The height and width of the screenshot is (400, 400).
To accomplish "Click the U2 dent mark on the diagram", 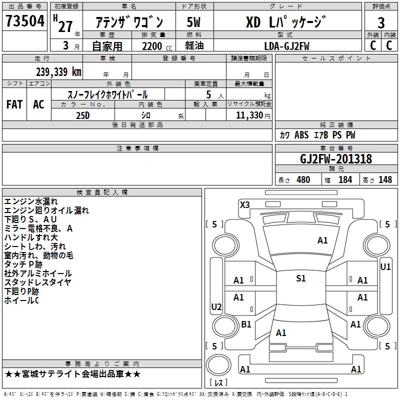I will point(216,306).
